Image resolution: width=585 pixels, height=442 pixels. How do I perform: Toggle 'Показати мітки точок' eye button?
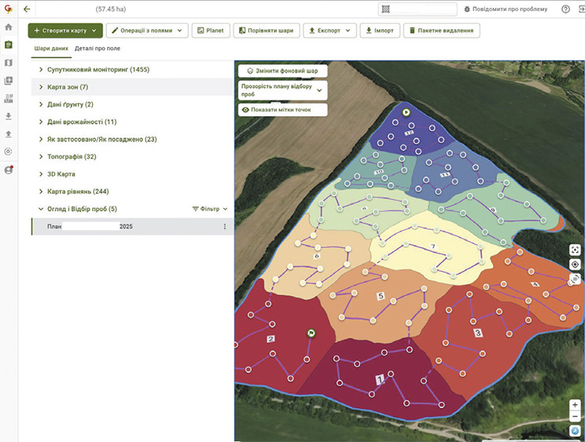coord(282,110)
